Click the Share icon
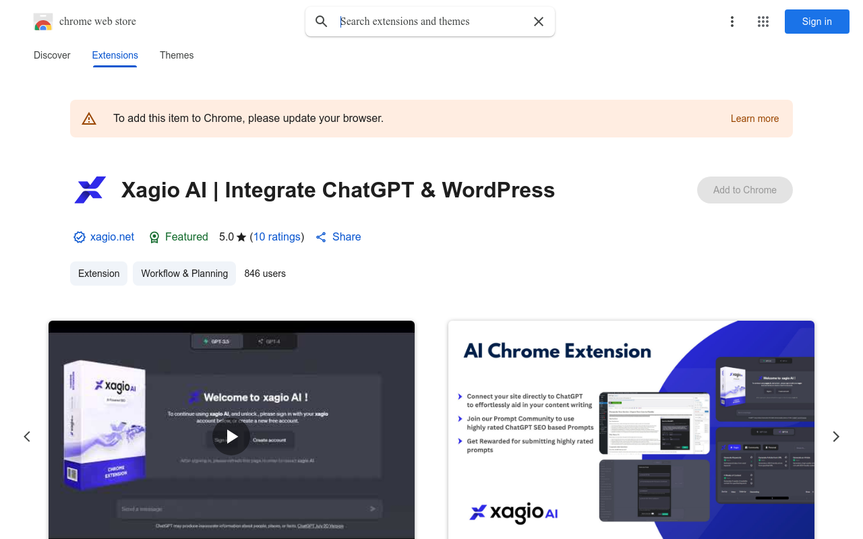 (x=321, y=237)
